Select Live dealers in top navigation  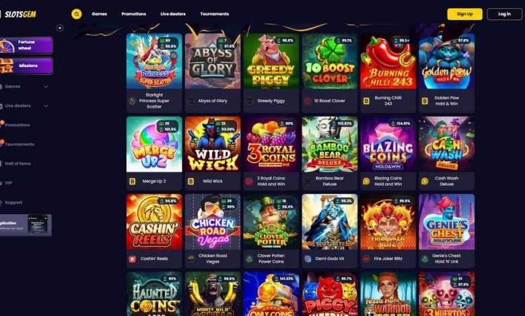173,14
